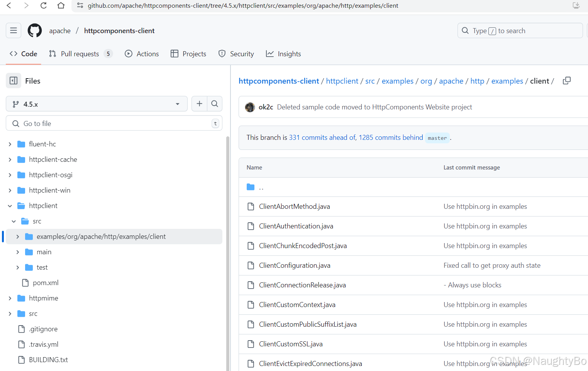Open Fixed call to get proxy auth state commit

[492, 265]
